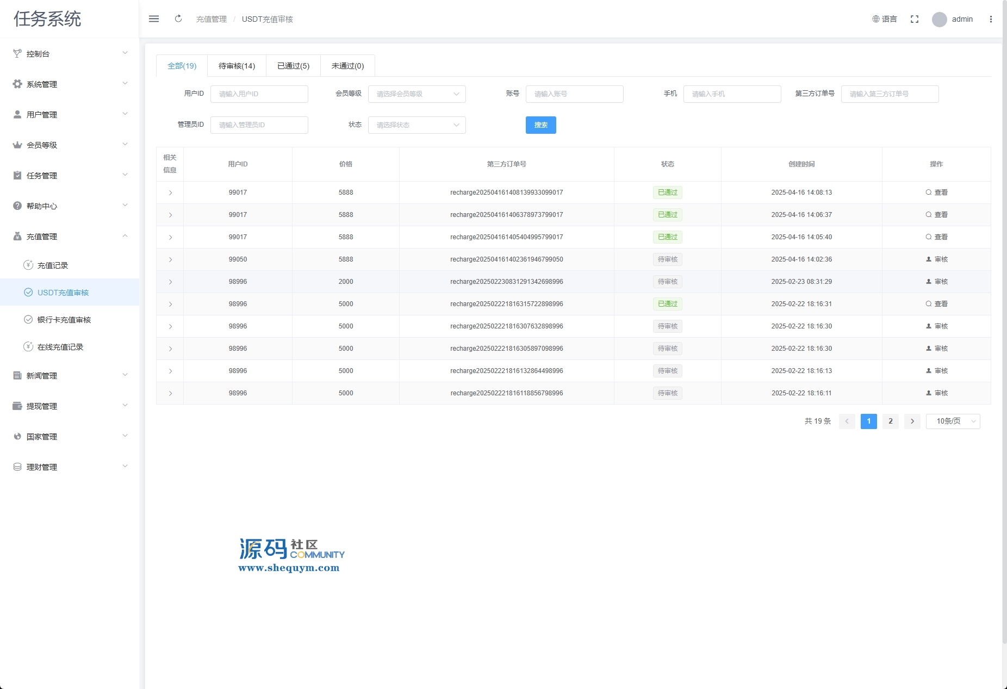Open the 状态 filter dropdown
Viewport: 1007px width, 689px height.
tap(417, 125)
